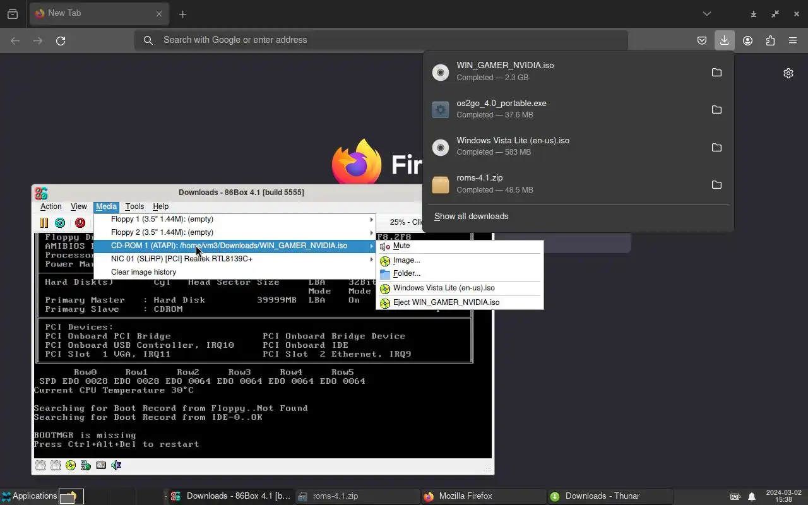808x505 pixels.
Task: Click first floppy drive status bar icon
Action: pos(40,465)
